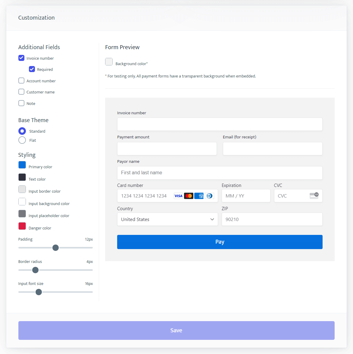The width and height of the screenshot is (353, 354).
Task: Check the Note checkbox
Action: click(x=21, y=103)
